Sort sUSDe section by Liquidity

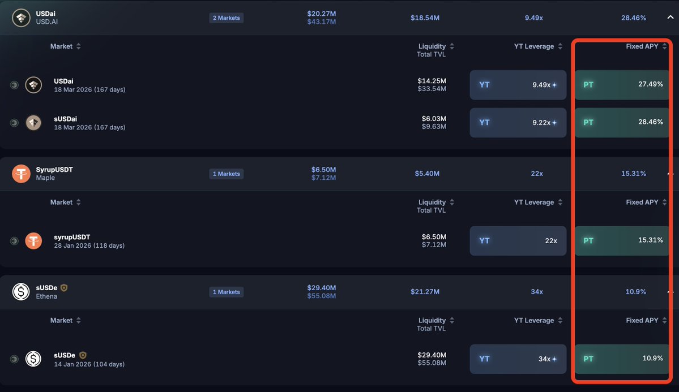pyautogui.click(x=452, y=321)
